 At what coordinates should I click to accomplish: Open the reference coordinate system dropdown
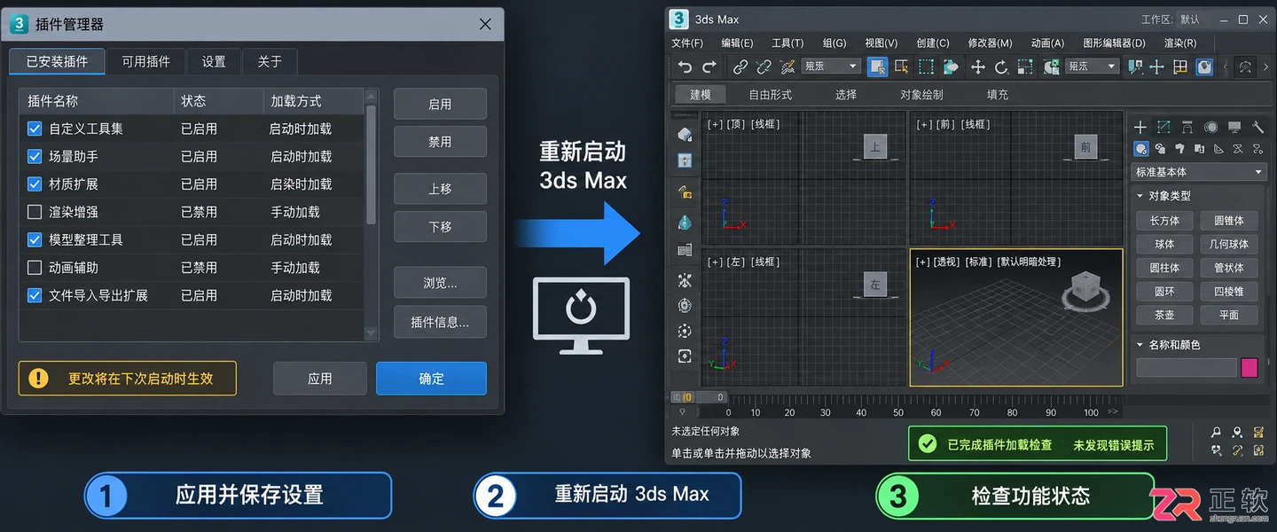(x=1093, y=66)
